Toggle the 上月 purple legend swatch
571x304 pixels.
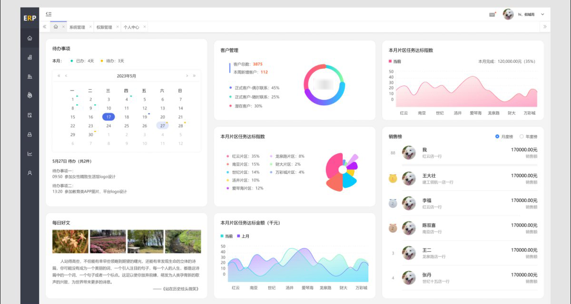point(238,236)
